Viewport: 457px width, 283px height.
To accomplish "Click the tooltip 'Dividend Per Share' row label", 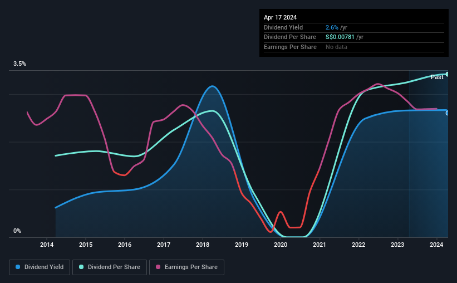I will (289, 37).
